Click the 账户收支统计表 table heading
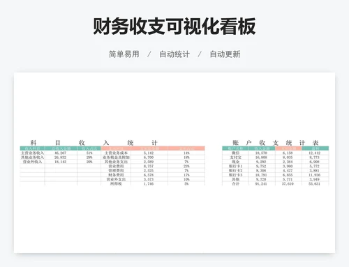Viewport: 349px width, 267px height. [276, 143]
